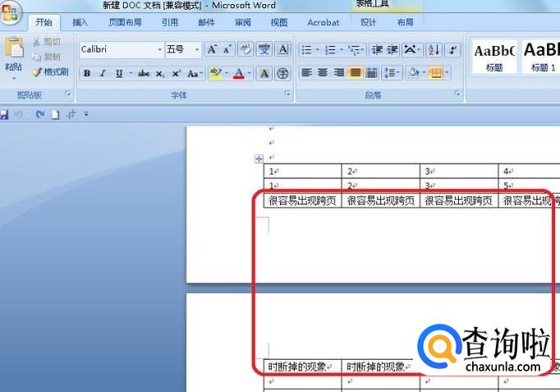Viewport: 560px width, 392px height.
Task: Grow font size with large A button
Action: tap(212, 49)
